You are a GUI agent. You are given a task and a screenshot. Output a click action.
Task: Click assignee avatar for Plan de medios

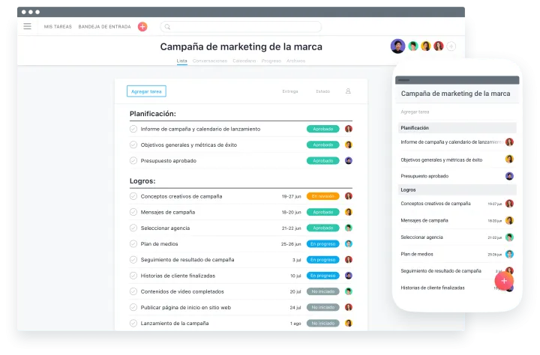[349, 243]
